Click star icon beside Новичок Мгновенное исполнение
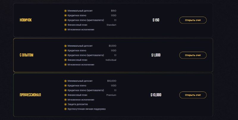 65,29
